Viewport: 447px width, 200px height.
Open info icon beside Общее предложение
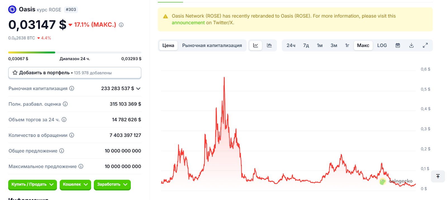click(62, 151)
